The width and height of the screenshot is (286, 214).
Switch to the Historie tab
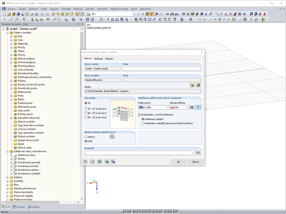pyautogui.click(x=109, y=59)
